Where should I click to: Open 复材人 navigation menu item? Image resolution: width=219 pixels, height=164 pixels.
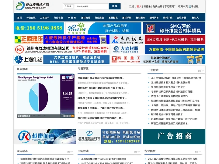point(195,18)
